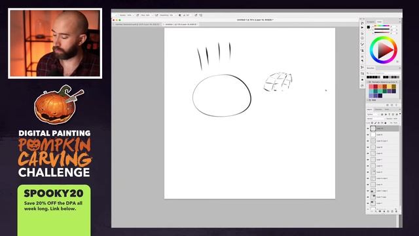This screenshot has height=236, width=419.
Task: Click the new group folder icon in Layers
Action: tap(388, 211)
